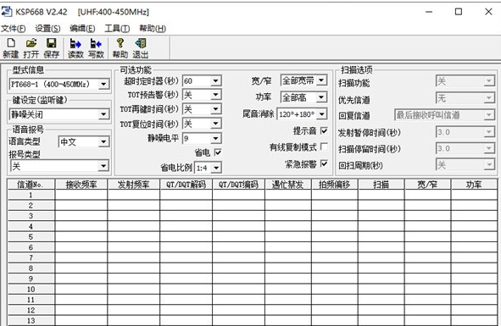Open the 帮助(H) menu
This screenshot has width=501, height=326.
pyautogui.click(x=153, y=29)
